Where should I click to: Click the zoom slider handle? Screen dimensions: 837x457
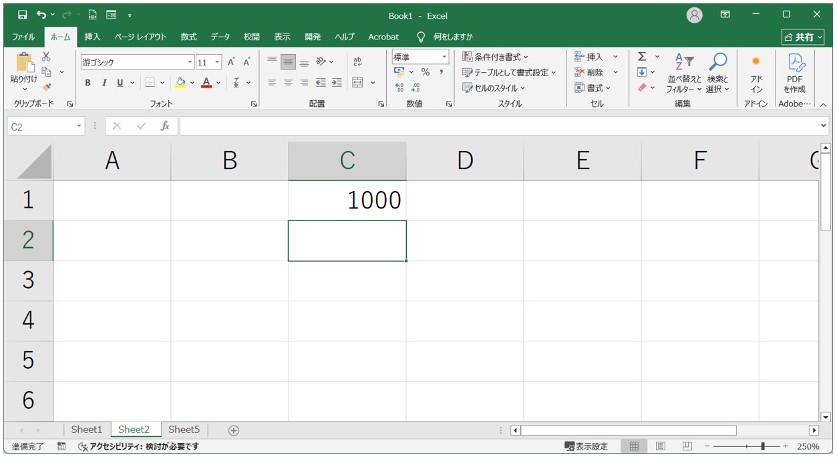tap(763, 446)
